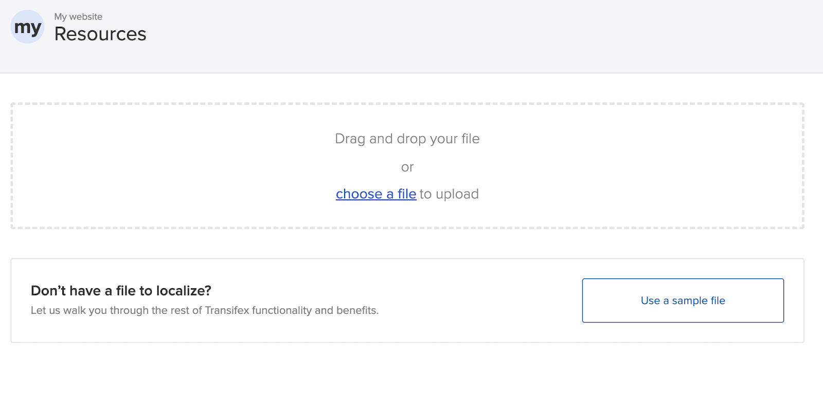Click the gray page header bar background
The image size is (823, 397).
463,36
